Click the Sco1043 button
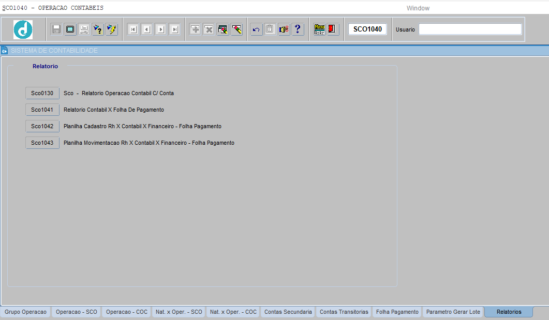The height and width of the screenshot is (320, 549). coord(42,143)
